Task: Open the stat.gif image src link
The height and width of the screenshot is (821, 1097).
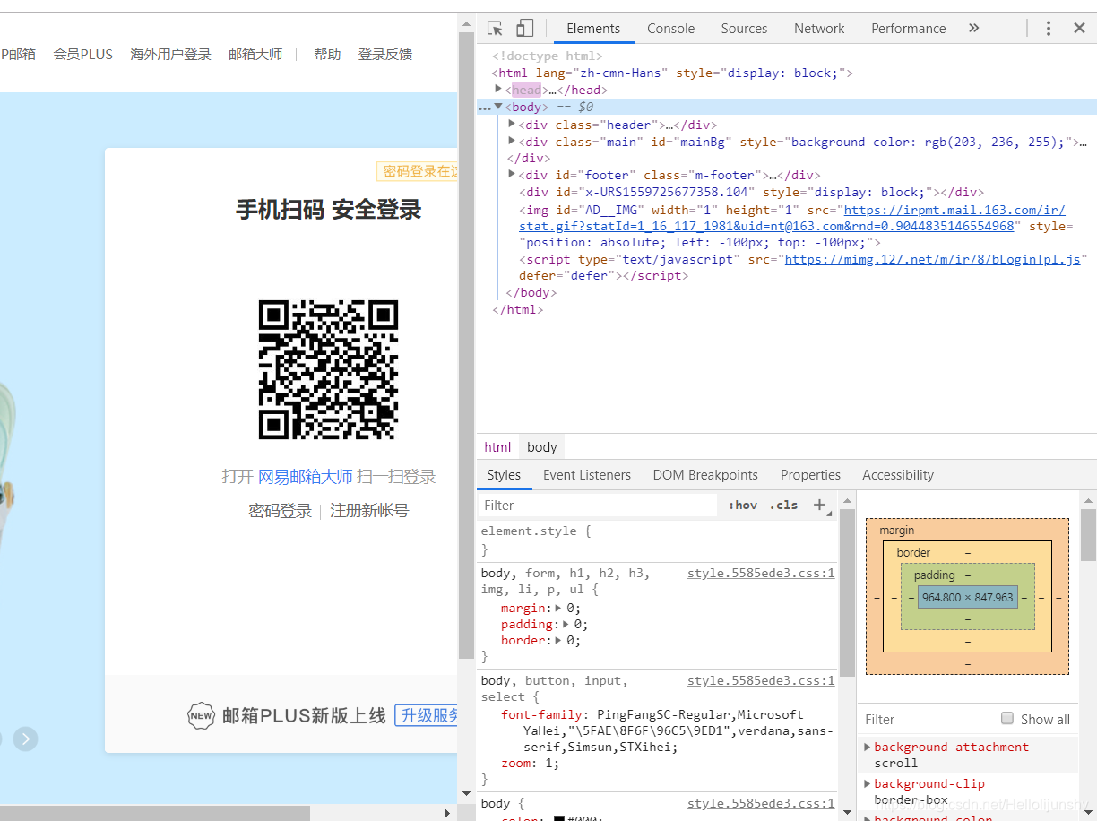Action: point(792,218)
